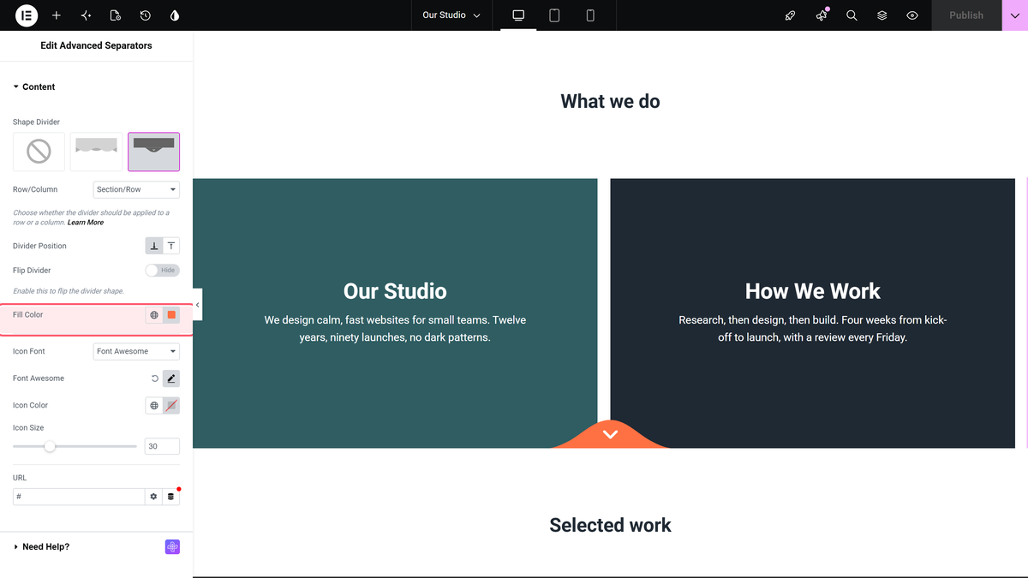Preview changes with the eye icon
This screenshot has width=1028, height=578.
(912, 15)
